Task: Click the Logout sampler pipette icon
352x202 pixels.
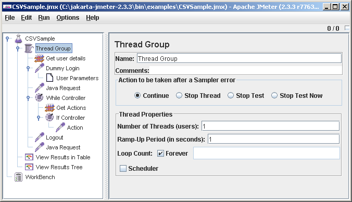Action: point(40,137)
